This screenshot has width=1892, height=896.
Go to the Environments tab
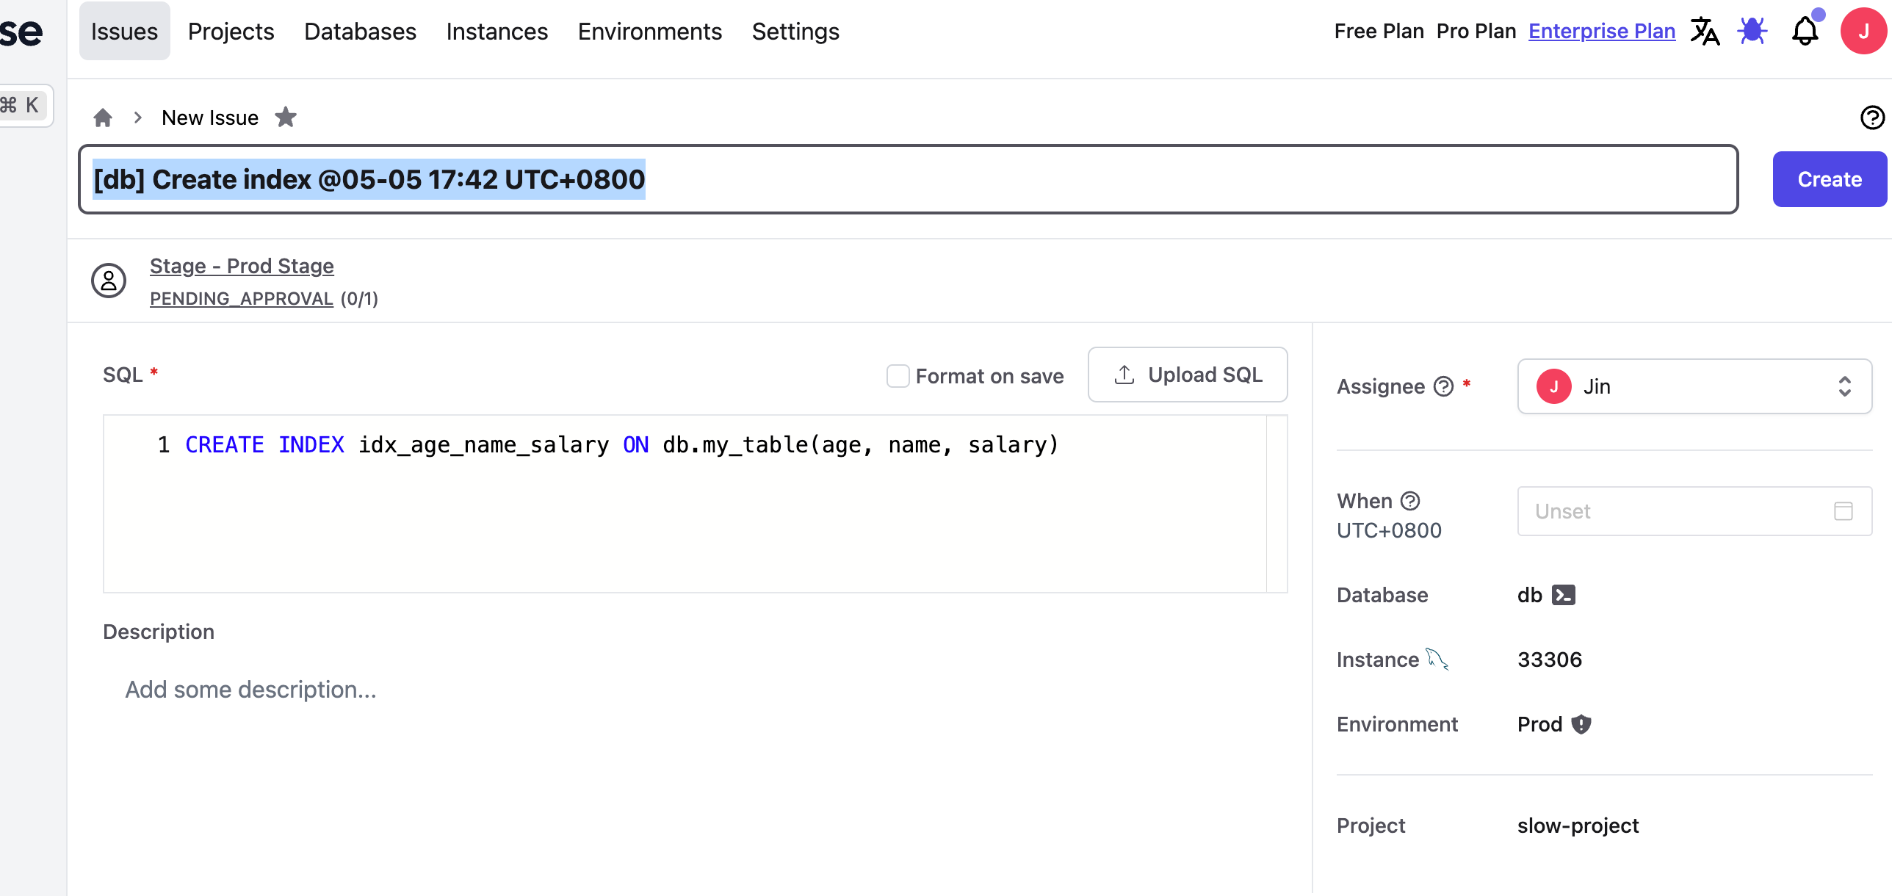coord(649,32)
